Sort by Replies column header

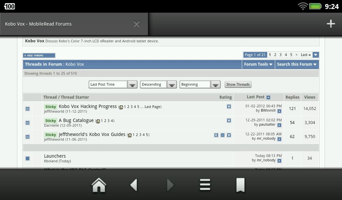(292, 97)
